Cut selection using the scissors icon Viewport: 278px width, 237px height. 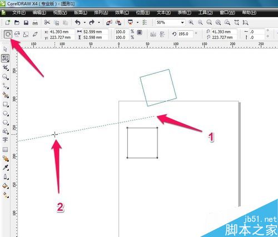click(47, 22)
